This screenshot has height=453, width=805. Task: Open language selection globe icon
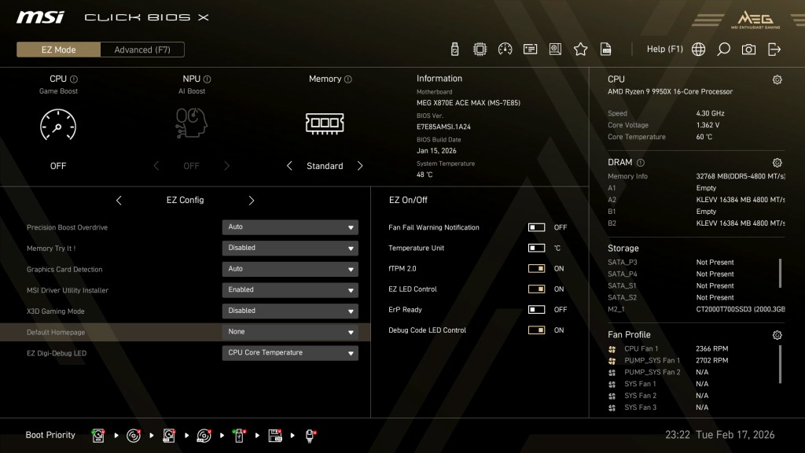[698, 50]
